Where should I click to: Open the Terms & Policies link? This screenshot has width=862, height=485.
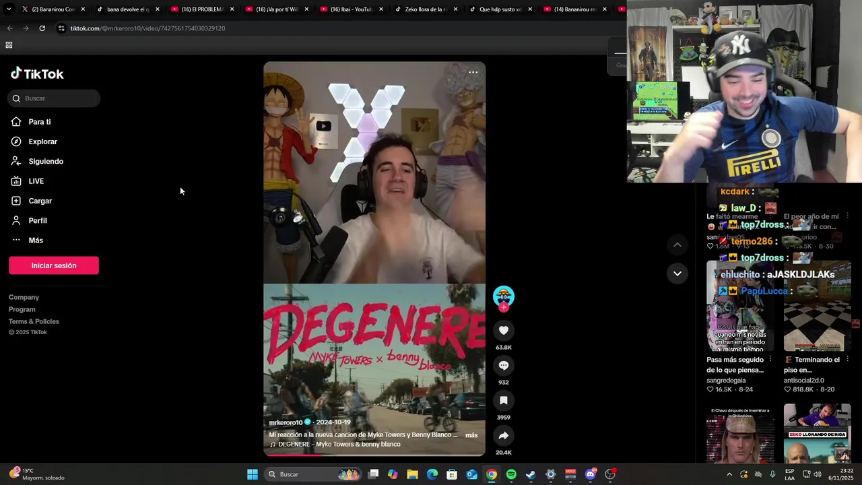tap(34, 321)
